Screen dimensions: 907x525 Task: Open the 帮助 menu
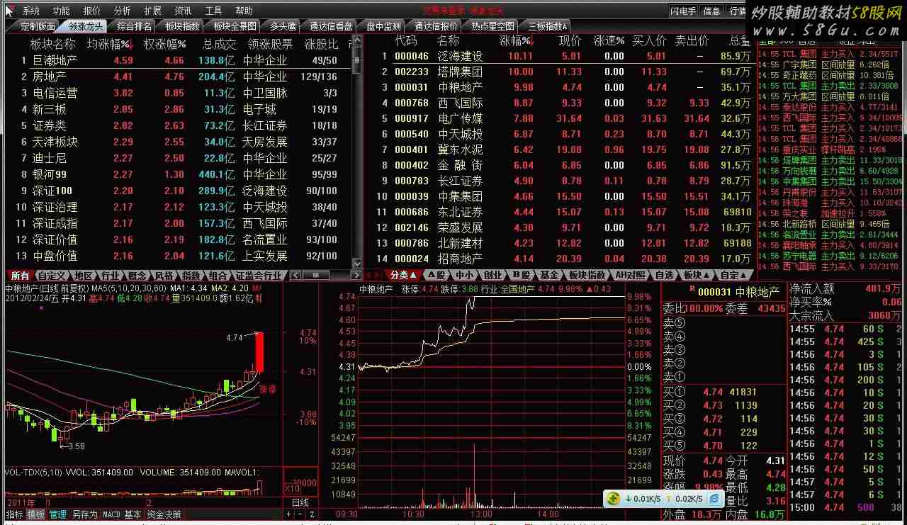[x=244, y=11]
